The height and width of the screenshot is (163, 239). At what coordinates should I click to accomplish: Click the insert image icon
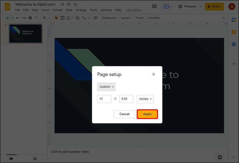point(69,18)
